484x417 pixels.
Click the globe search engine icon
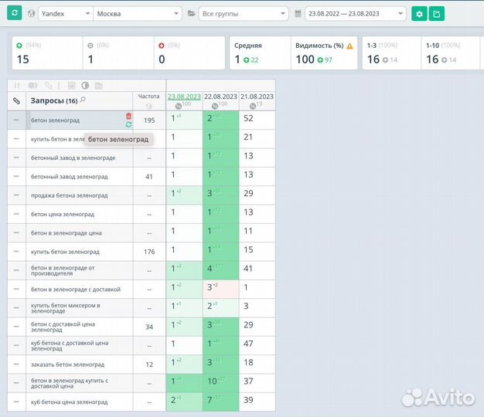pos(31,14)
